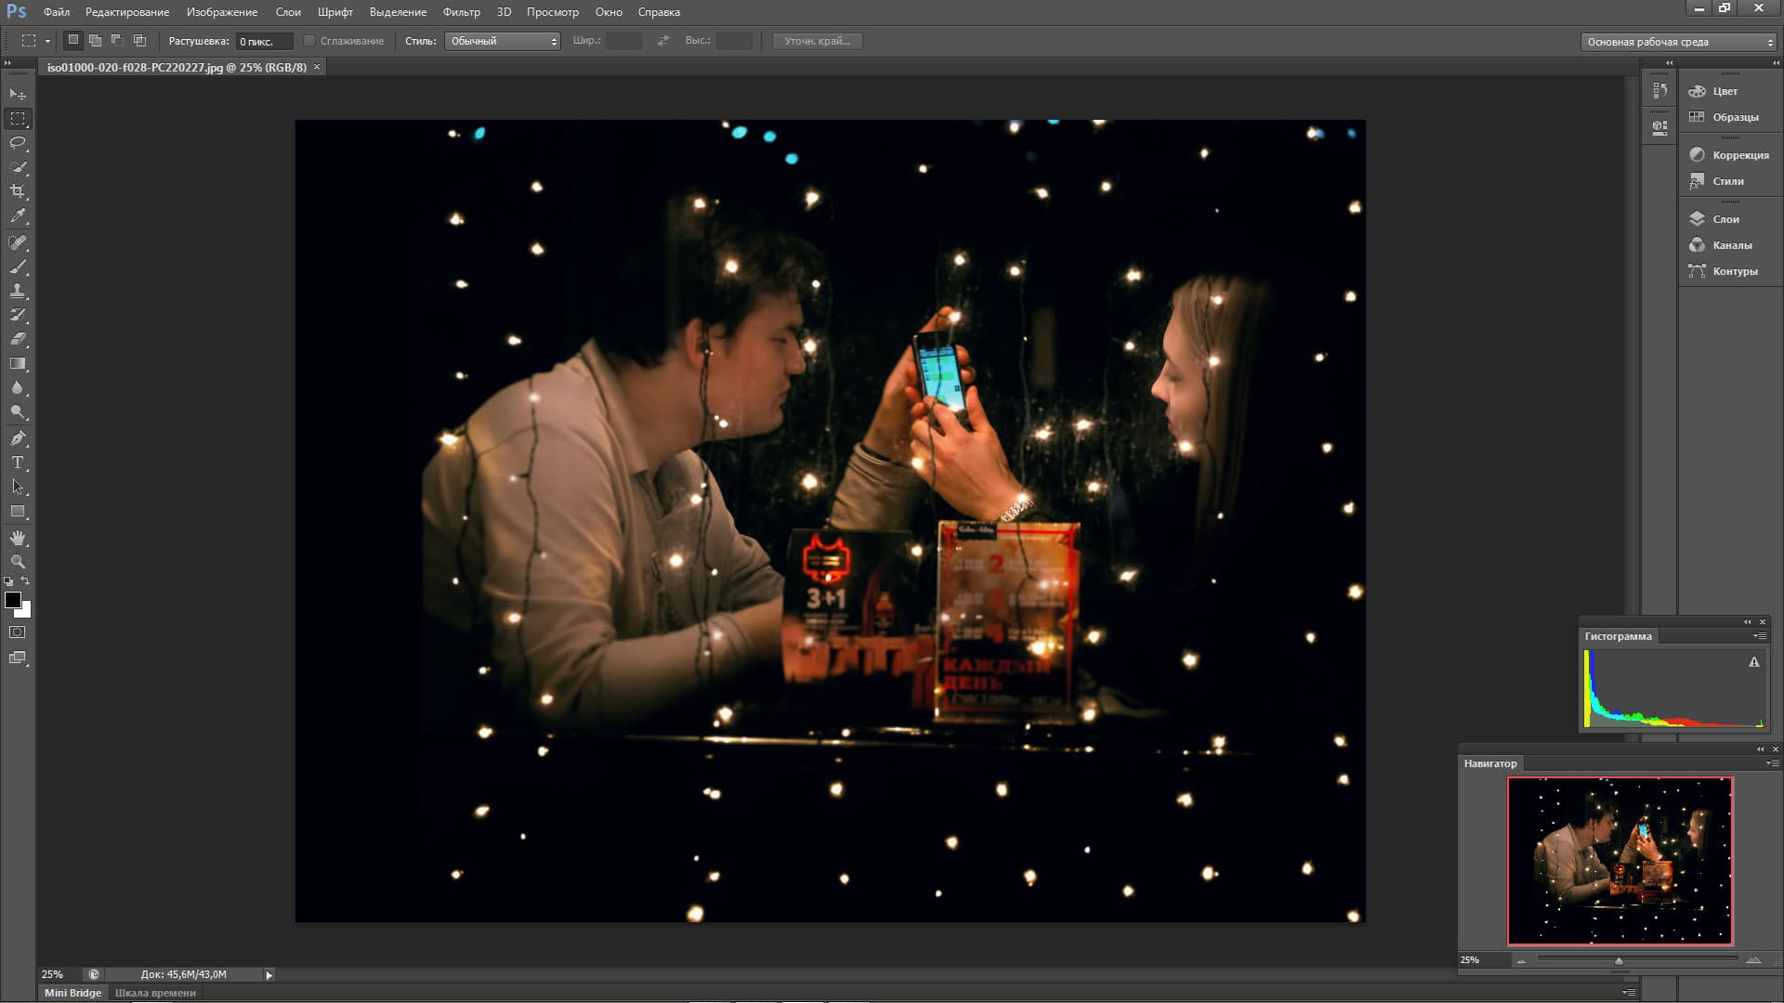Switch to the Шкала времени tab
This screenshot has height=1003, width=1784.
(x=155, y=993)
